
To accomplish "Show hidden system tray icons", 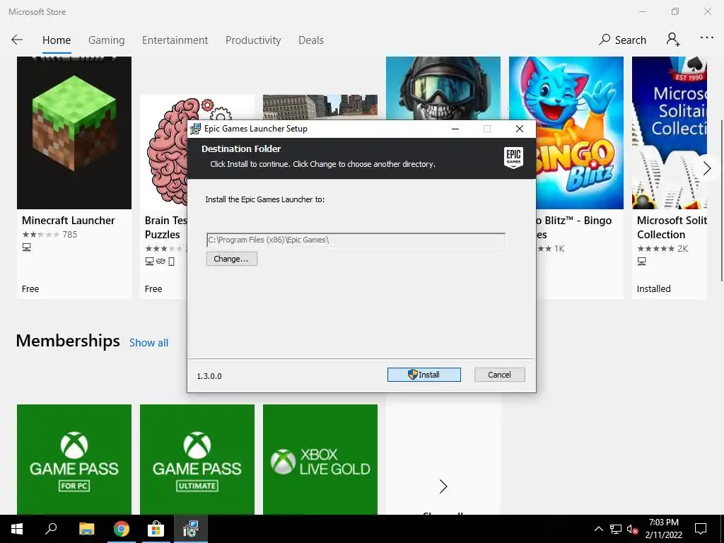I will tap(598, 529).
